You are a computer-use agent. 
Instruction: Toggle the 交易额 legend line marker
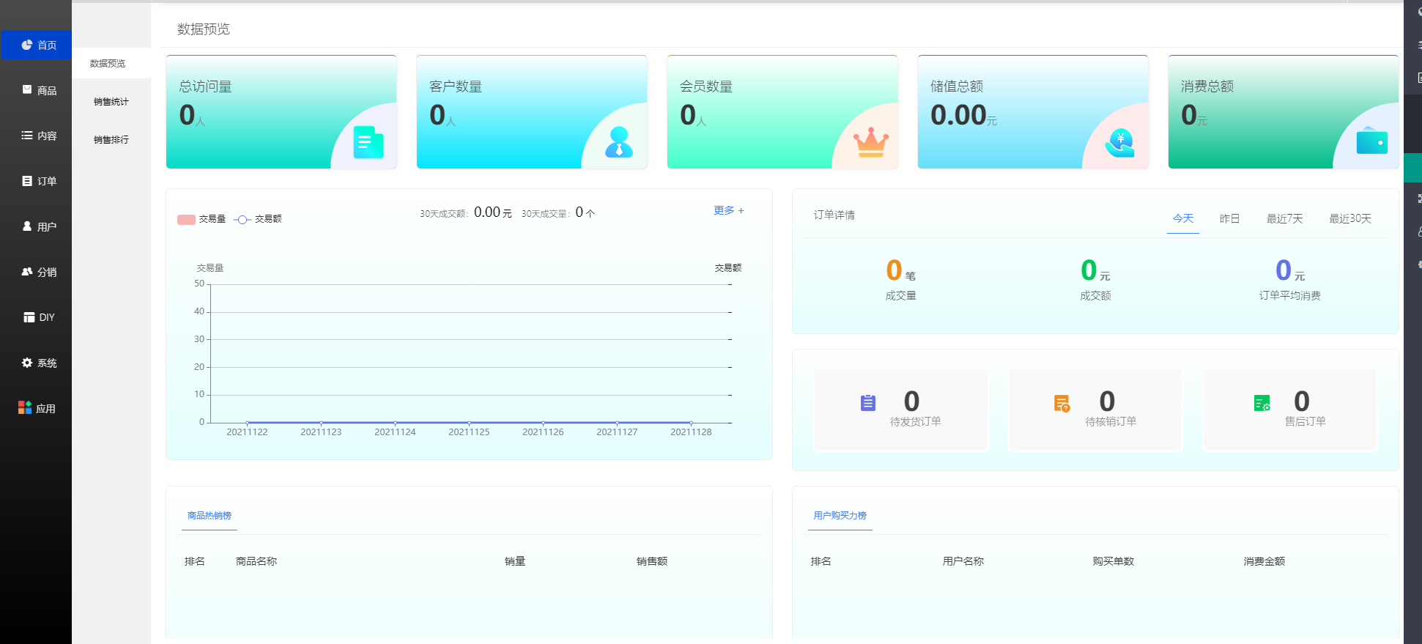[x=242, y=219]
